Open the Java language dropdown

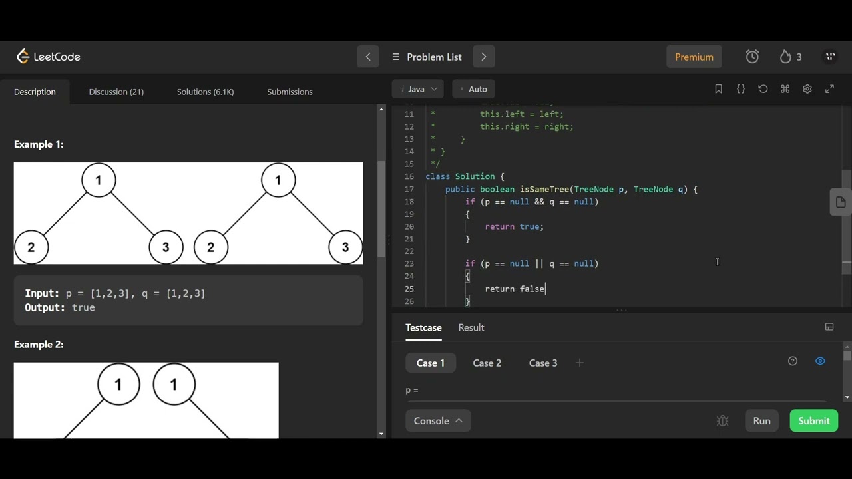point(418,89)
